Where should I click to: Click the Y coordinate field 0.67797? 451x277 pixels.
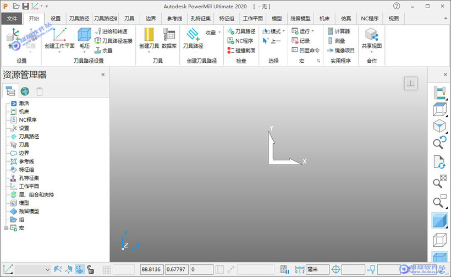(177, 269)
